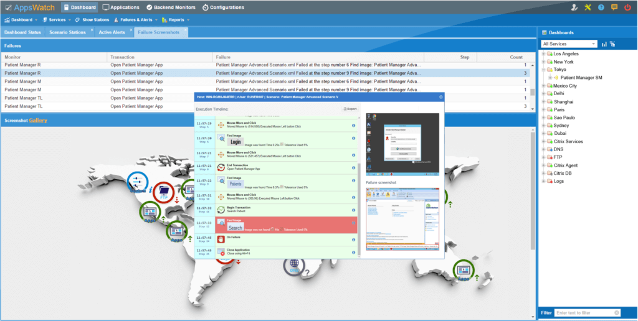Click the Custom station icon on map
This screenshot has width=638, height=321.
pos(138,182)
